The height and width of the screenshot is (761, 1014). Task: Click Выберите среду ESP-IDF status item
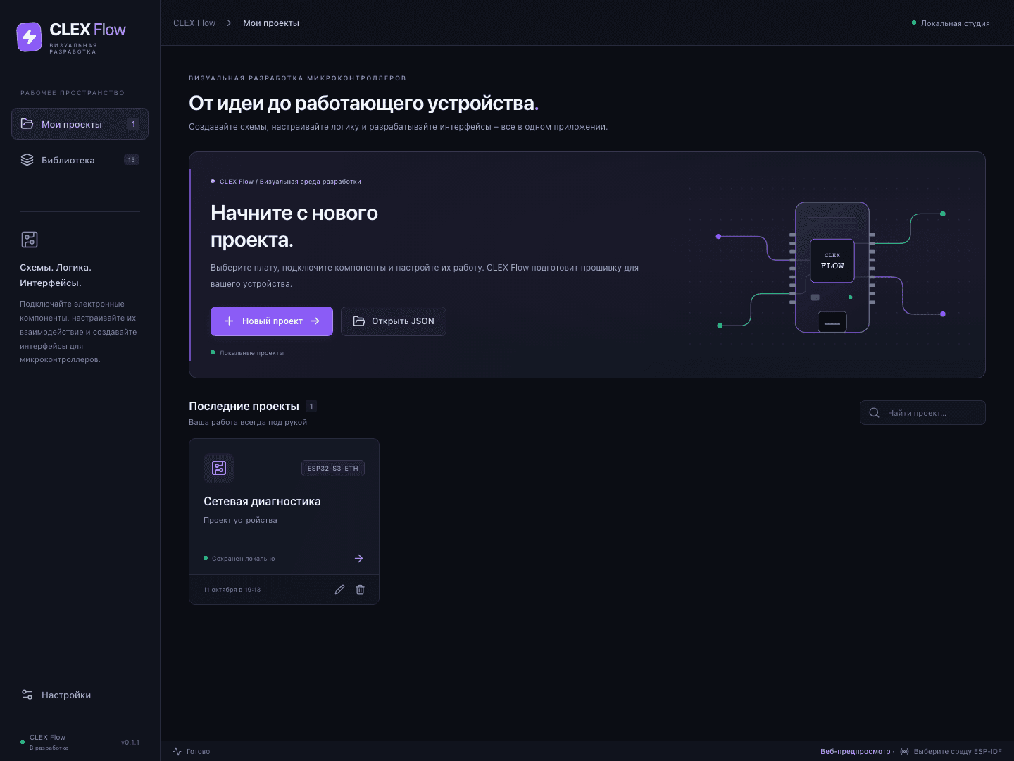point(951,752)
